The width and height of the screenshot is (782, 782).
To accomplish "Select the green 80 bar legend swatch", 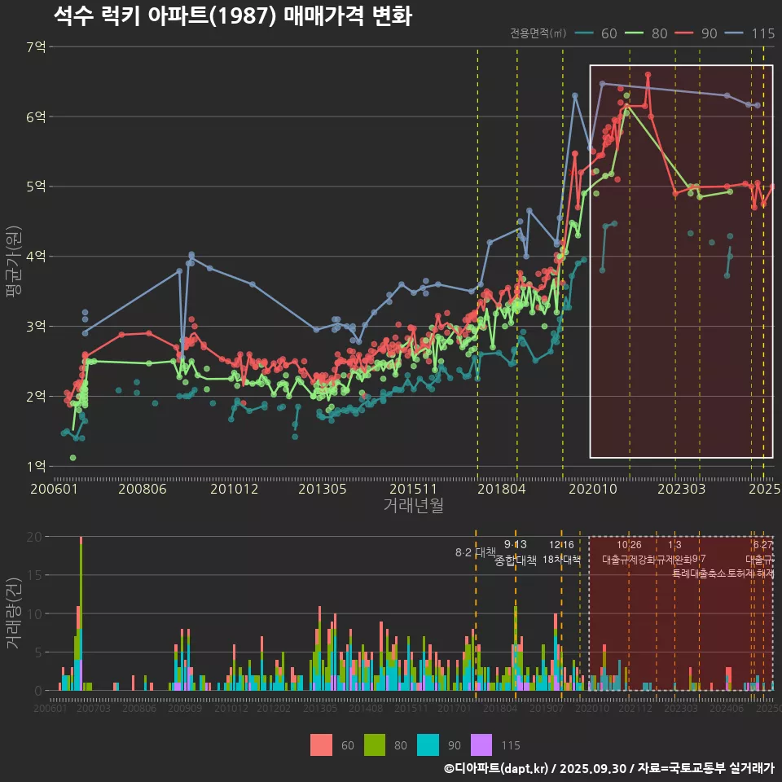I will pyautogui.click(x=374, y=745).
